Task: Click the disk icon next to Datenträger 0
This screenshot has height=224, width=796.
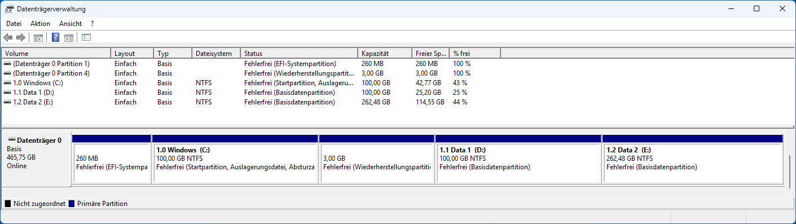Action: point(11,139)
